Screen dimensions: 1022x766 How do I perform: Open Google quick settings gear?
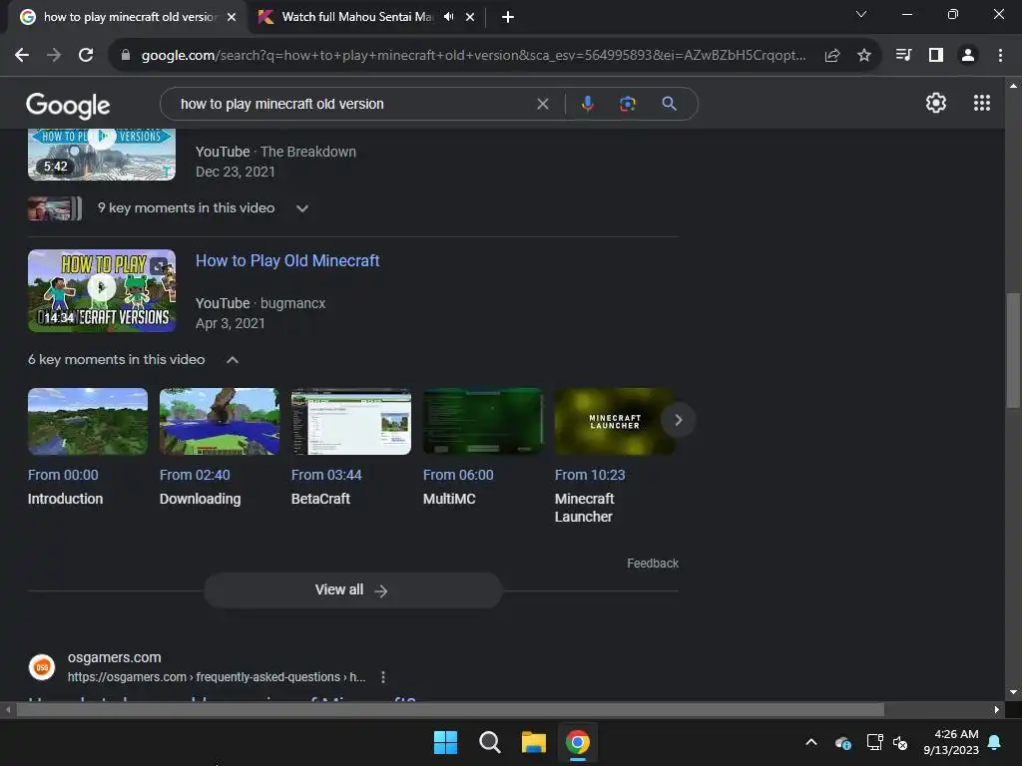[936, 103]
